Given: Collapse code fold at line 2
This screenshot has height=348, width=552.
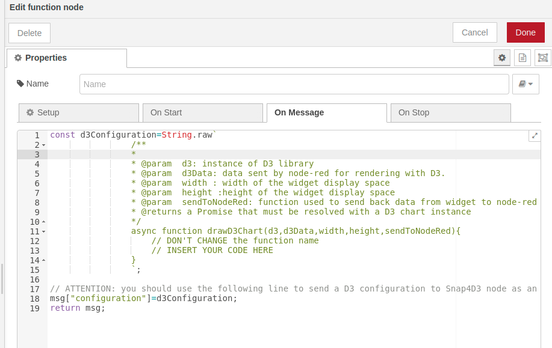Looking at the screenshot, I should [44, 145].
